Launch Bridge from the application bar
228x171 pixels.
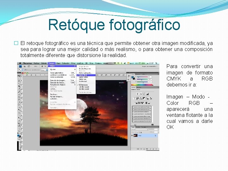coord(24,66)
